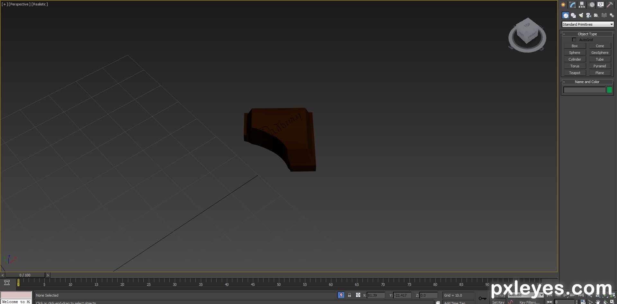This screenshot has width=617, height=304.
Task: Click the Y coordinate field
Action: tap(402, 295)
